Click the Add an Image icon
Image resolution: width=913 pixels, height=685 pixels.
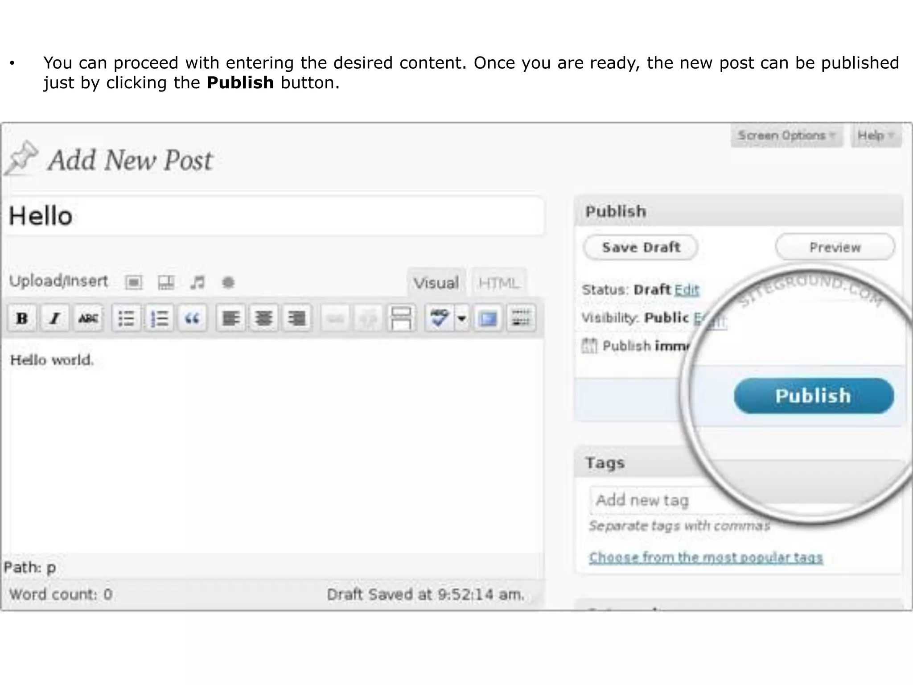click(134, 282)
